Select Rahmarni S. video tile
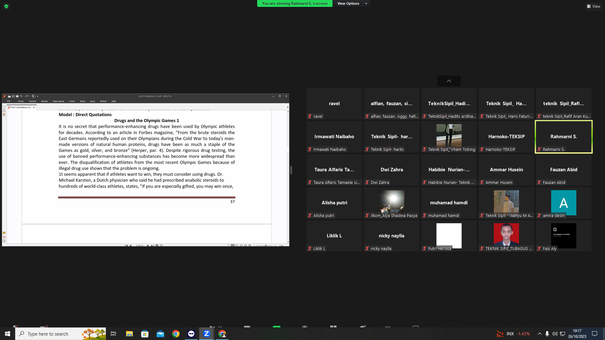605x340 pixels. pos(564,137)
